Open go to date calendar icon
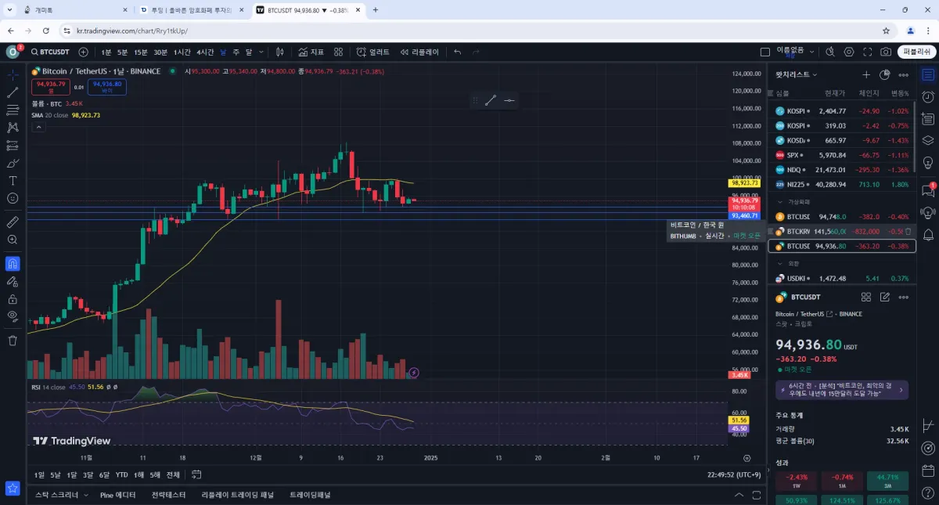This screenshot has height=505, width=939. click(x=196, y=474)
